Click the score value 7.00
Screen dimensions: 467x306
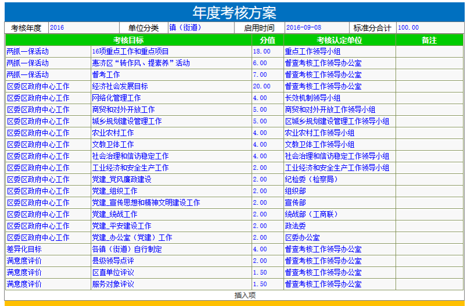point(268,75)
